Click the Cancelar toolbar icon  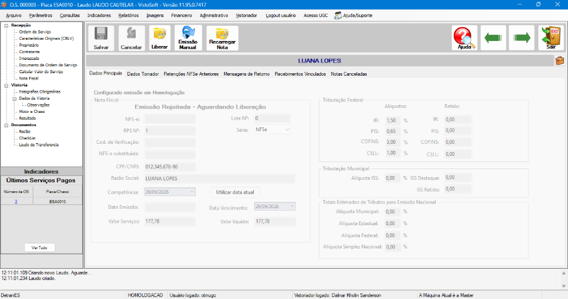coord(131,38)
